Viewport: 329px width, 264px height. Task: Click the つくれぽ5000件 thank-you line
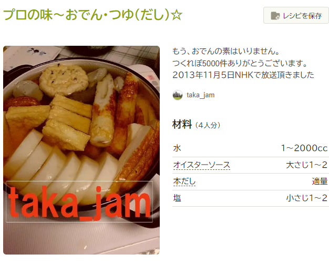click(x=240, y=63)
